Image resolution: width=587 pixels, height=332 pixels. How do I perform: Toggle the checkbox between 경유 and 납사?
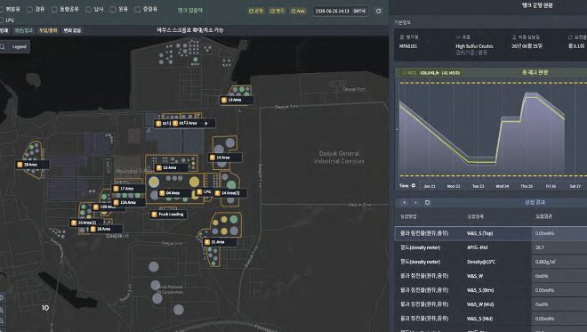(x=54, y=10)
